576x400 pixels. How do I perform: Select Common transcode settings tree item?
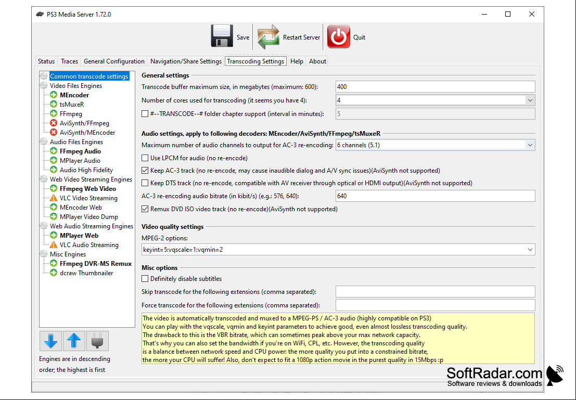pyautogui.click(x=89, y=76)
